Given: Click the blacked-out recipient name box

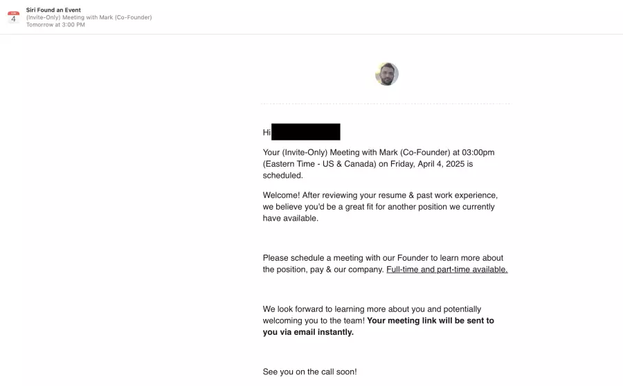Looking at the screenshot, I should tap(305, 132).
